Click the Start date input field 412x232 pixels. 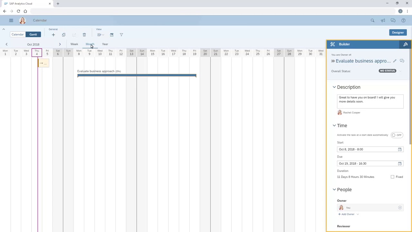(370, 150)
